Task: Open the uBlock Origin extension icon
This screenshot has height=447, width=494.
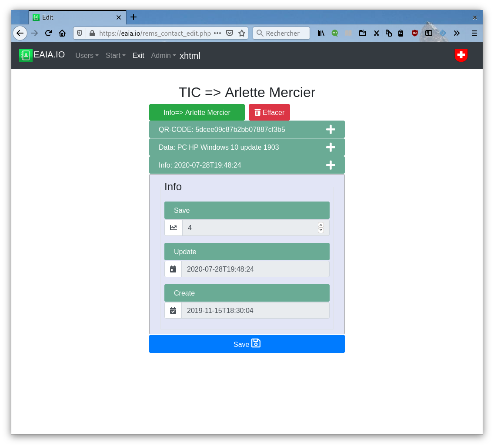Action: point(415,33)
